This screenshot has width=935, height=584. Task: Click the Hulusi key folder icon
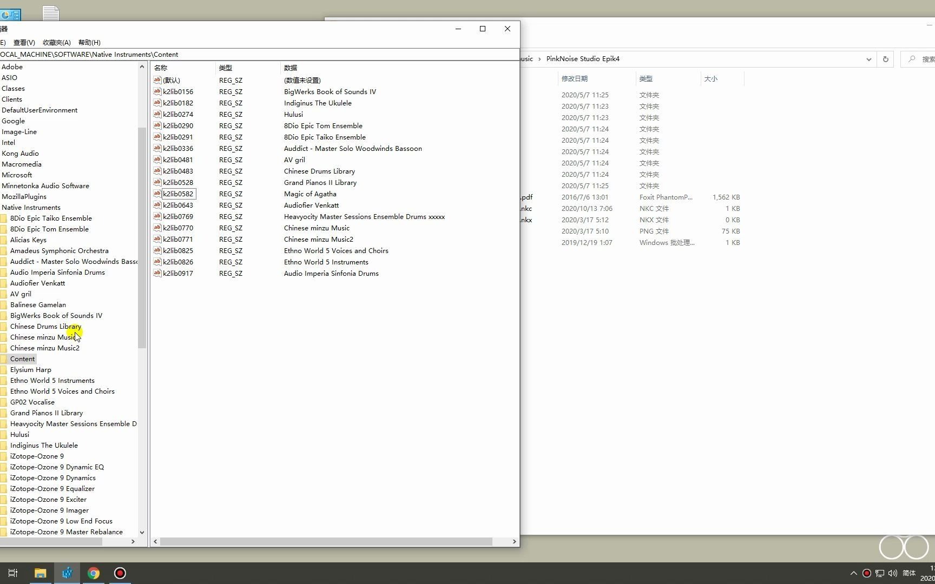[x=4, y=435]
